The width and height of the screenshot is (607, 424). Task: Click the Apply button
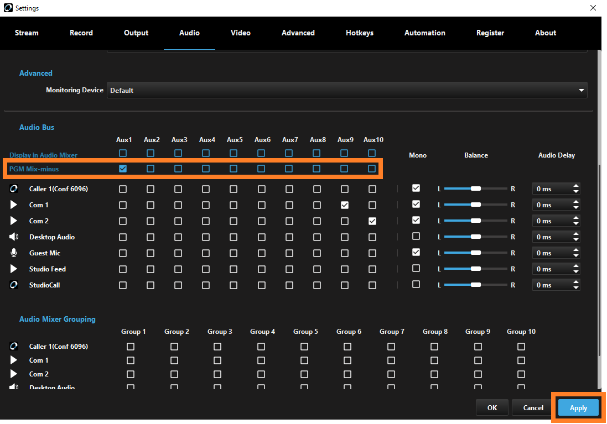tap(578, 408)
